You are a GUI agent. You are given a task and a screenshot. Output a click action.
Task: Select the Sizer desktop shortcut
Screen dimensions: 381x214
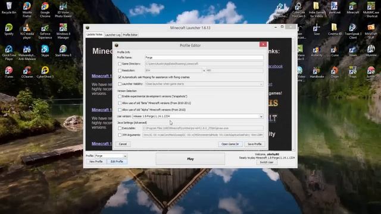pos(317,29)
